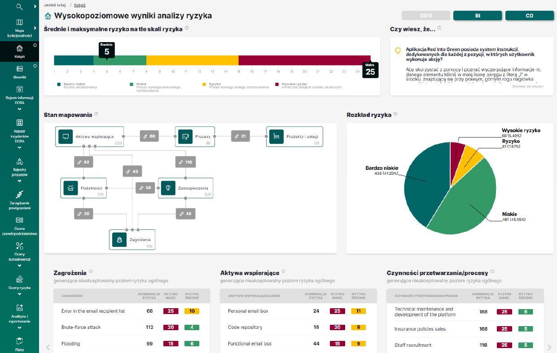This screenshot has height=353, width=557.
Task: Click the 'Dowiedz się więcej' link
Action: click(528, 86)
